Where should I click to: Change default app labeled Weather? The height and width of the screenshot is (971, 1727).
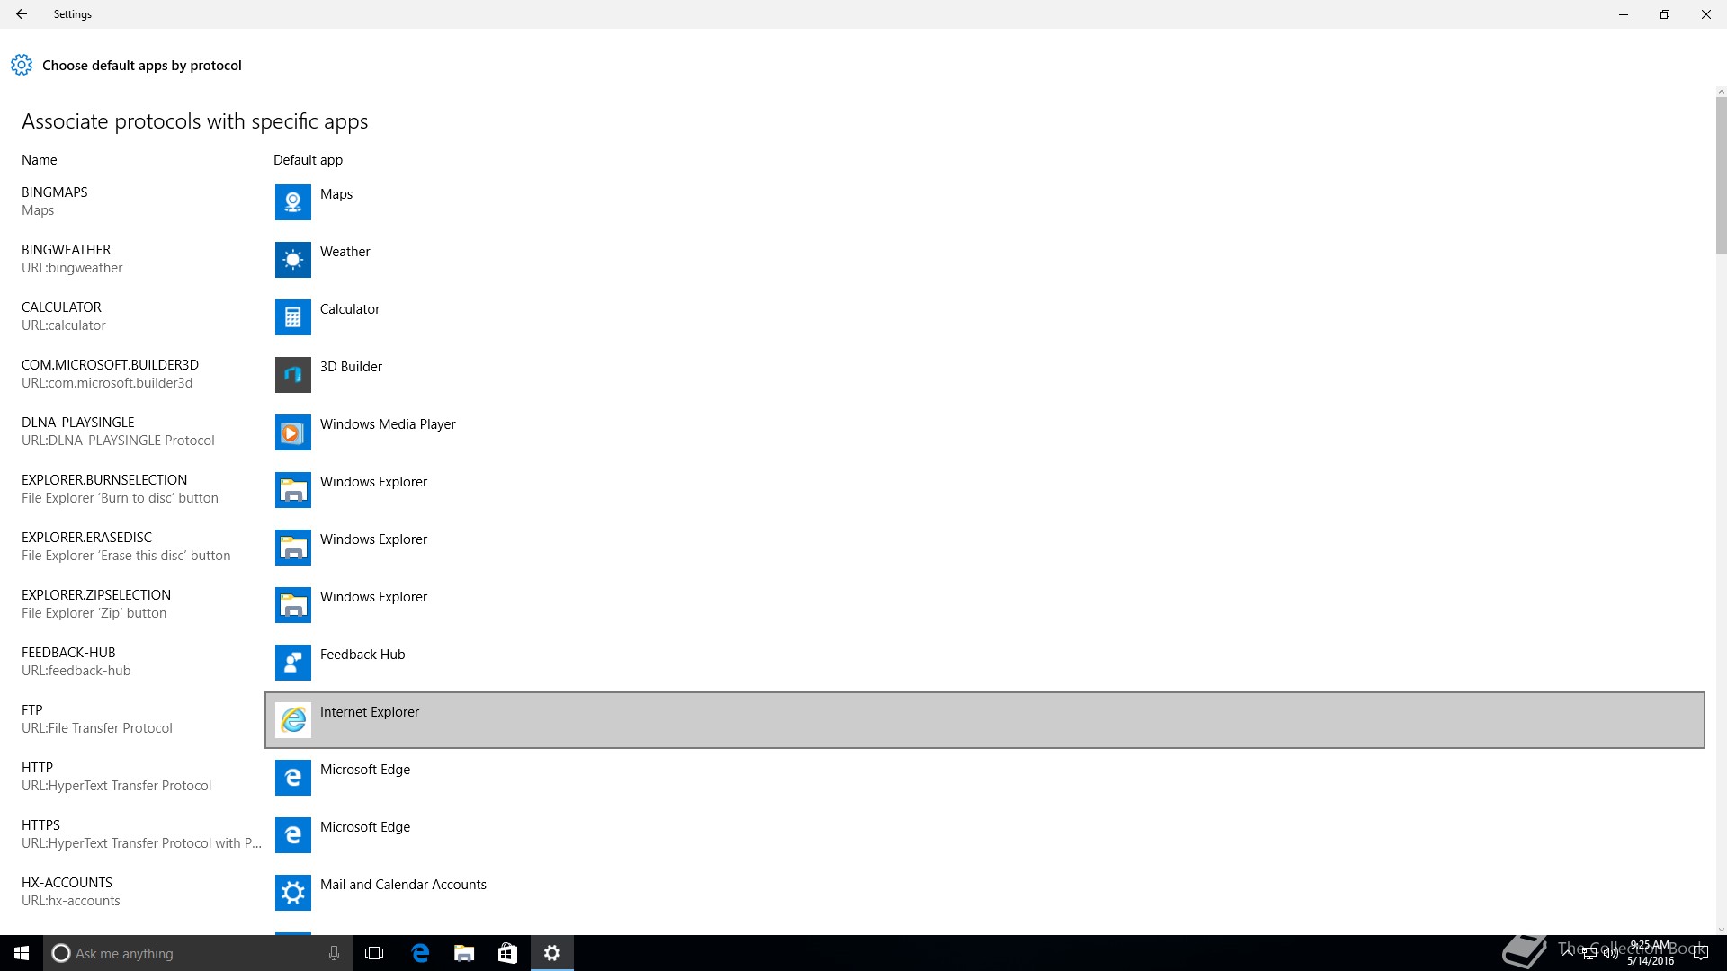point(345,252)
